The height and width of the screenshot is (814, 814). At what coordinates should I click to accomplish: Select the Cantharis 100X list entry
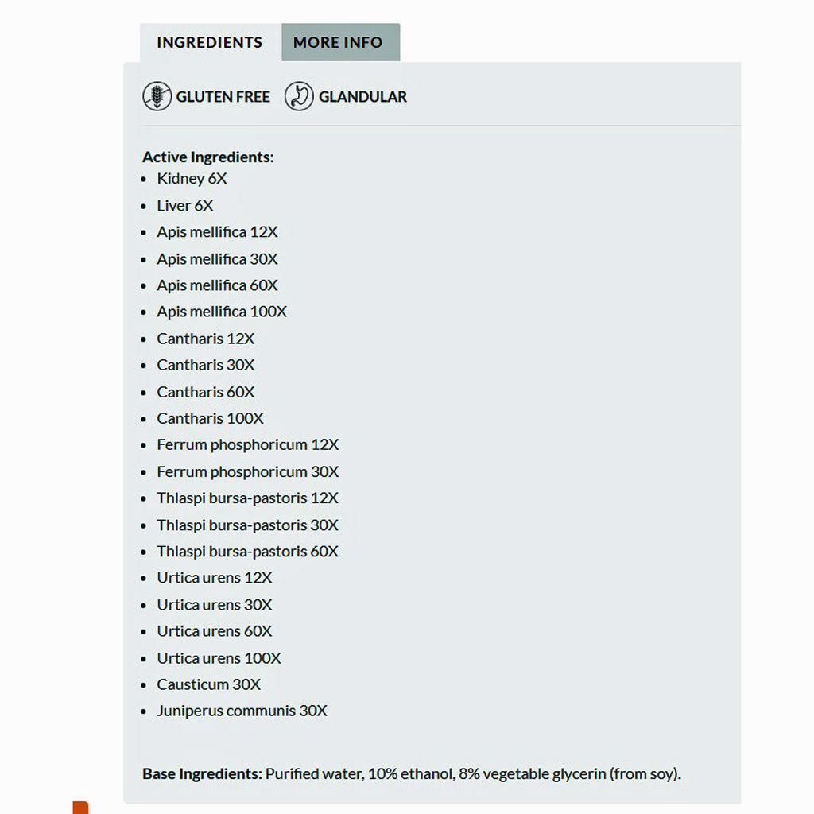point(210,418)
